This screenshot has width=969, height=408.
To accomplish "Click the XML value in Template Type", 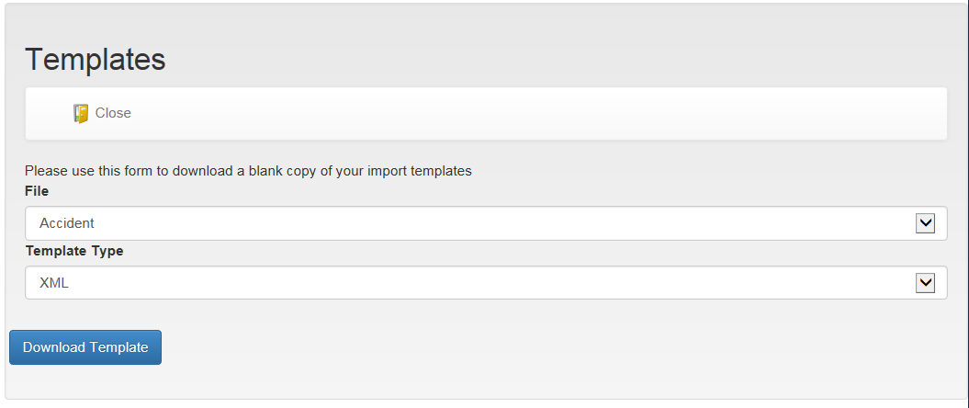I will coord(54,283).
